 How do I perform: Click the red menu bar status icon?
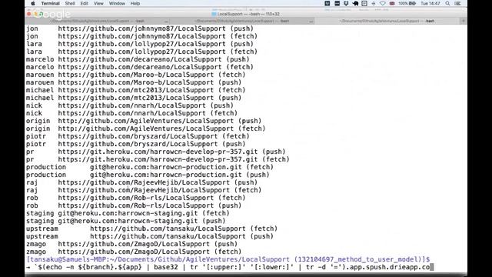pyautogui.click(x=392, y=3)
